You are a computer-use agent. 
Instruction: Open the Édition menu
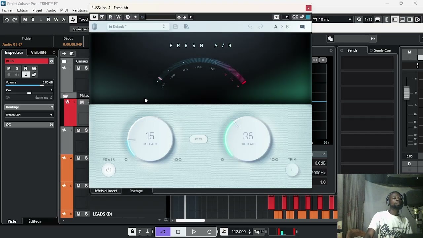pyautogui.click(x=22, y=10)
